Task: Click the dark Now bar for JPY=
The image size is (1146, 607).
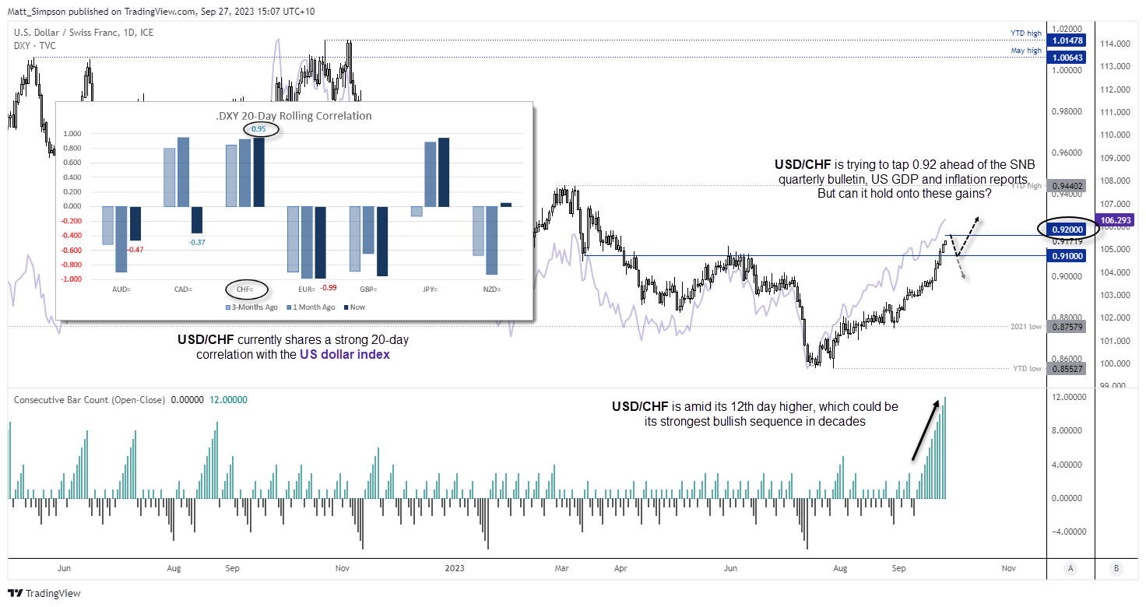Action: pyautogui.click(x=444, y=172)
